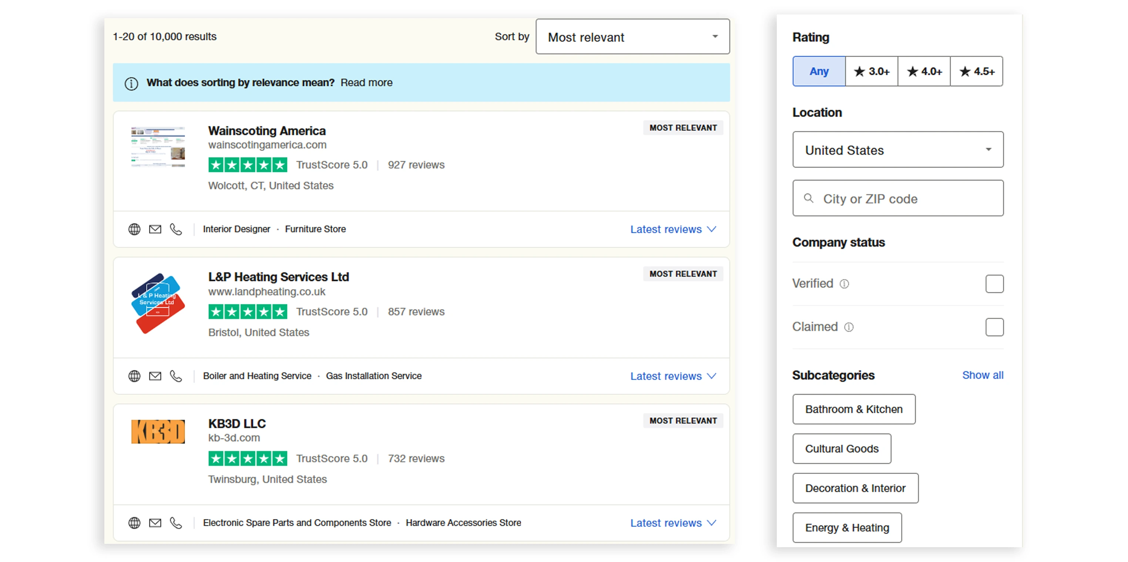The width and height of the screenshot is (1128, 562).
Task: Click globe icon for L&P Heating Services
Action: click(x=134, y=376)
